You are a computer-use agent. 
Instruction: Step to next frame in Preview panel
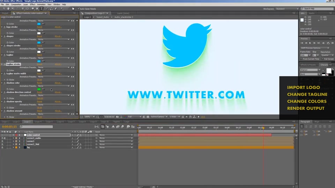point(314,43)
